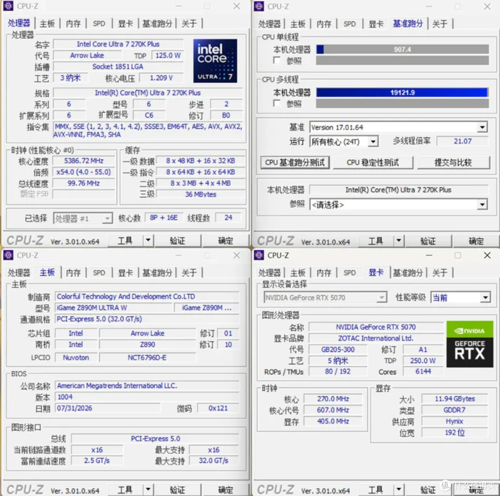Image resolution: width=500 pixels, height=496 pixels.
Task: Open 关于 tab in top-right benchmark window
Action: coord(440,24)
